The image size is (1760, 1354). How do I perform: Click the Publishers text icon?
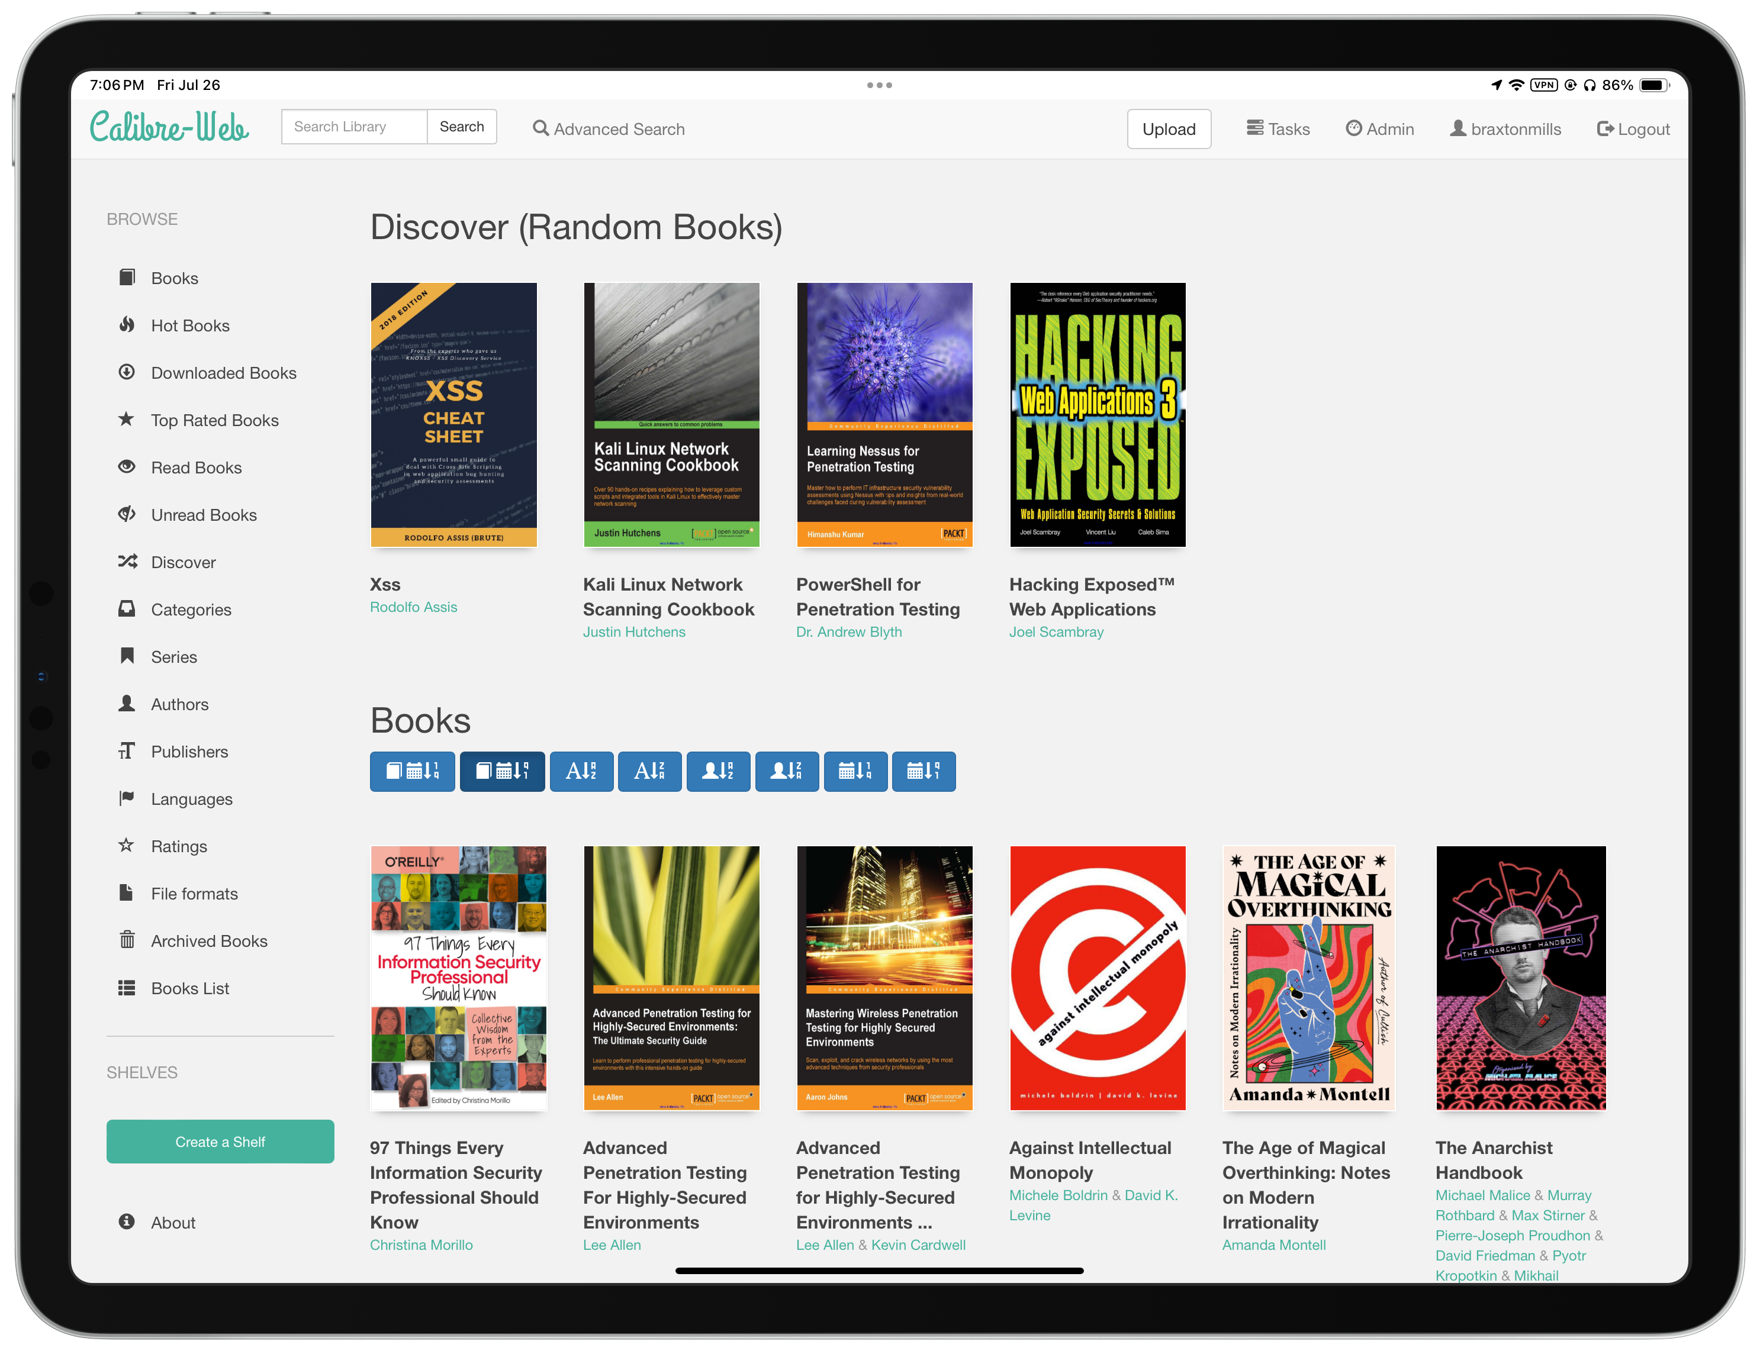[127, 751]
